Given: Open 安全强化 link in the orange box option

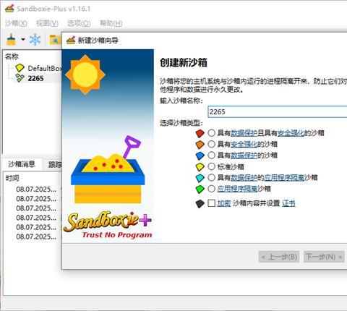Looking at the screenshot, I should (244, 144).
